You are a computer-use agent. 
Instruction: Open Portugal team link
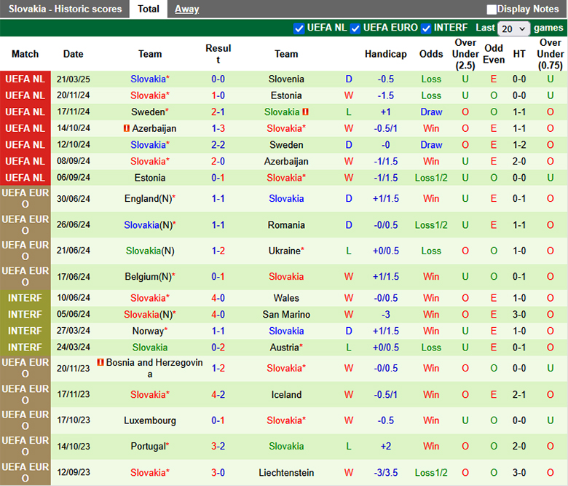(x=149, y=447)
